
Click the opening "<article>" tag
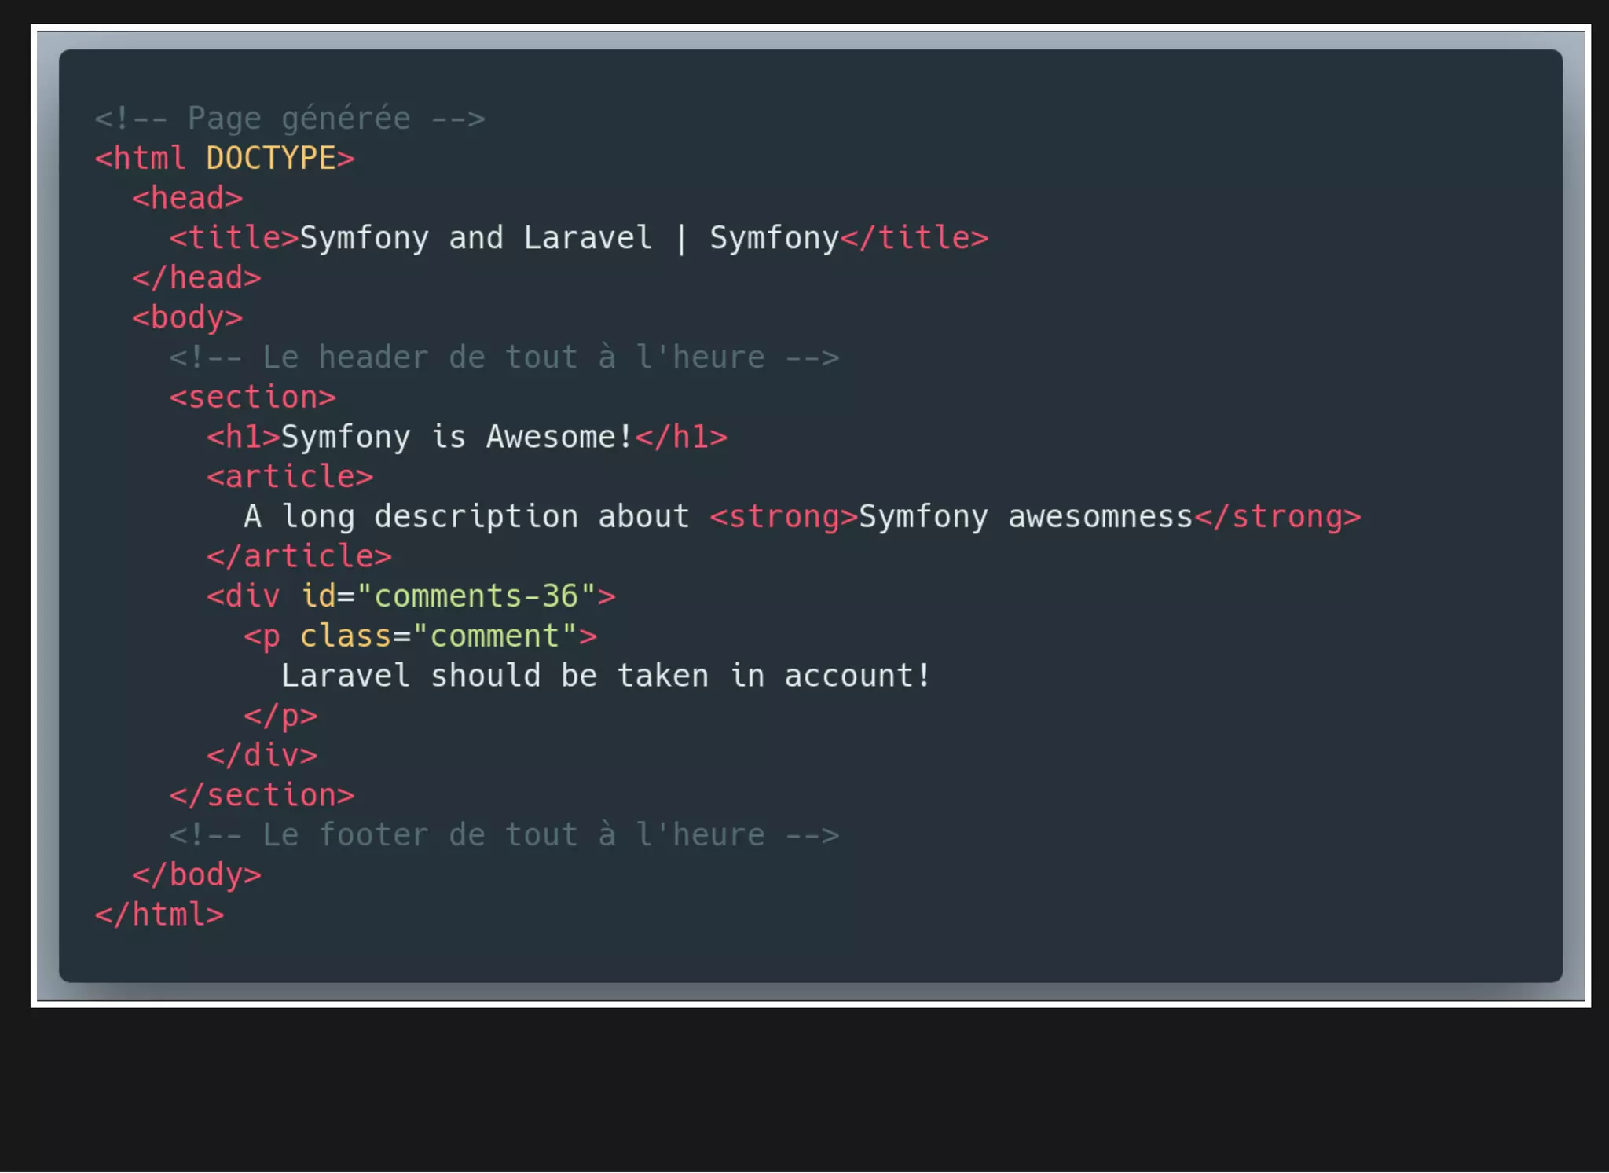290,477
